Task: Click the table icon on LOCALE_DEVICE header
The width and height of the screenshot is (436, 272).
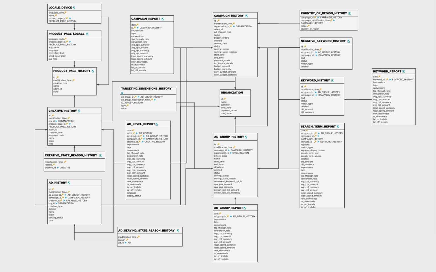Action: [74, 7]
